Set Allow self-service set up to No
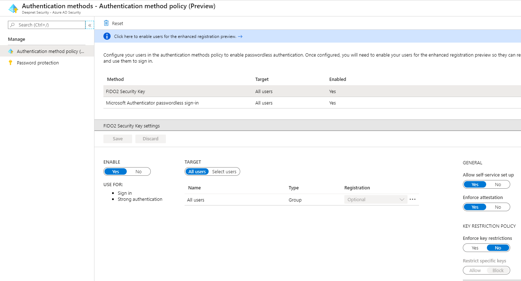This screenshot has width=521, height=281. coord(498,185)
